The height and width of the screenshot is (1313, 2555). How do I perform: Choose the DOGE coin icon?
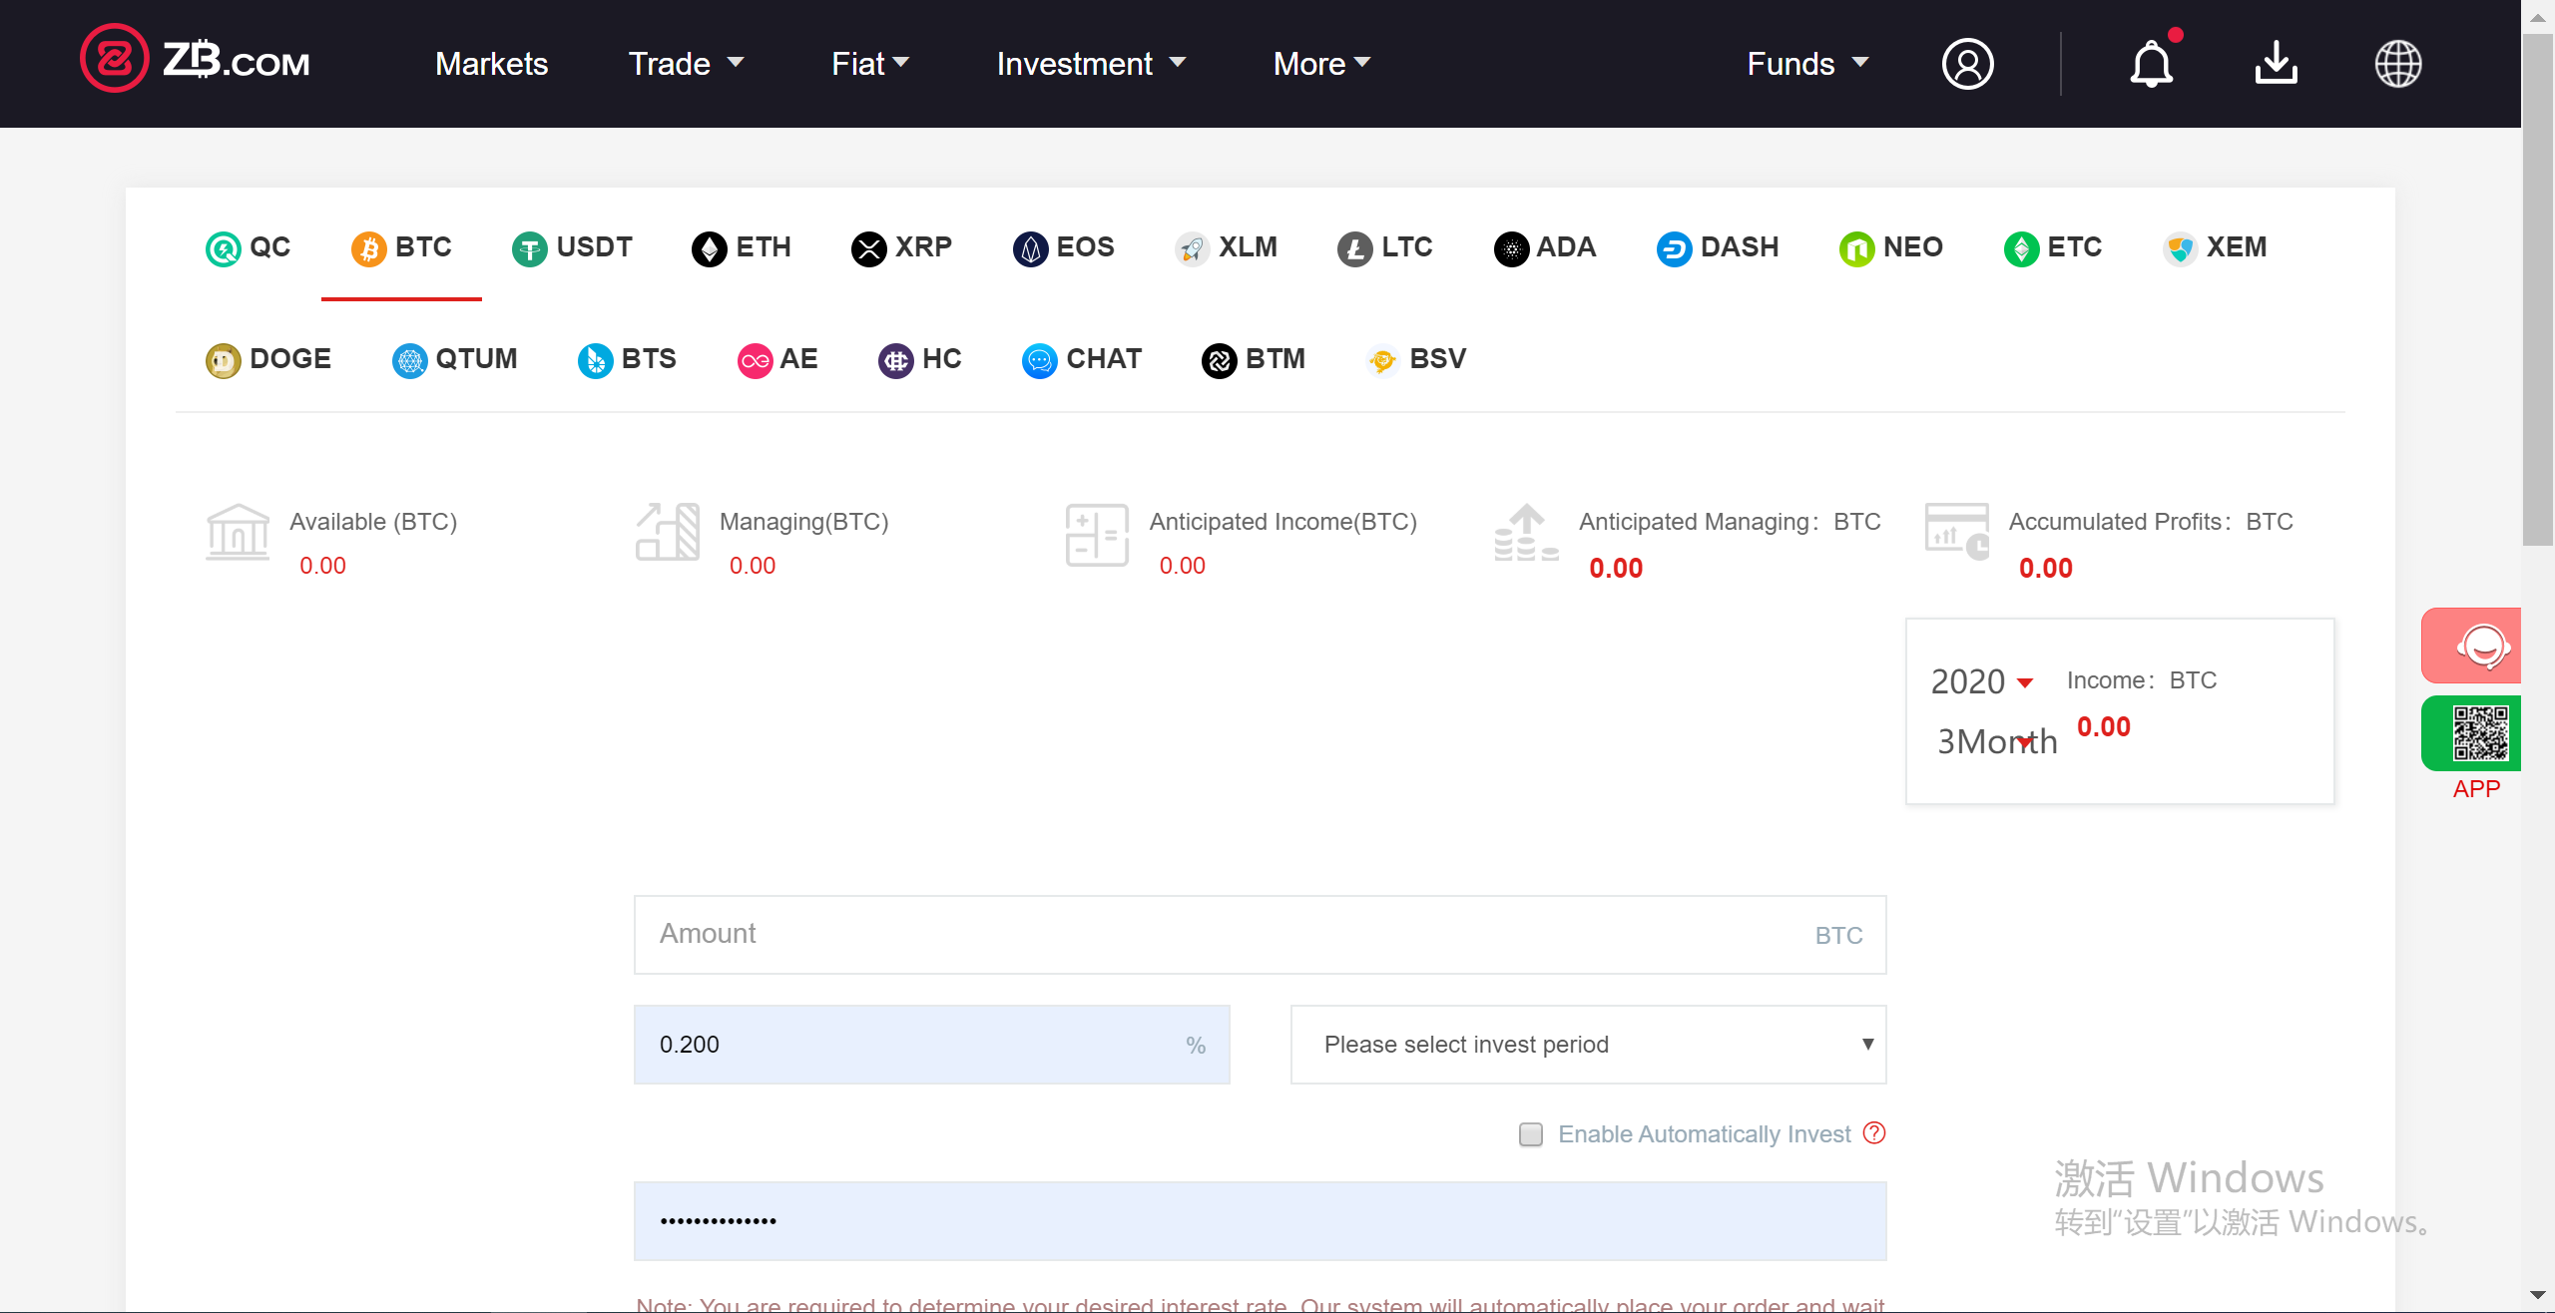point(223,360)
